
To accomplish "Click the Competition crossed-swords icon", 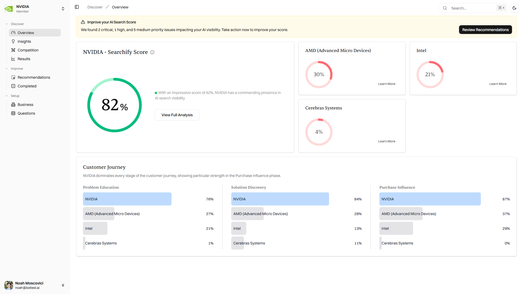I will click(x=13, y=50).
